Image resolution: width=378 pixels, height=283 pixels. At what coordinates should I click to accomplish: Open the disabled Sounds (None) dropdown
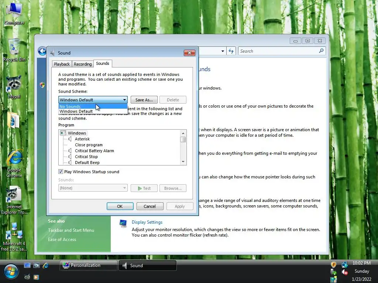[x=93, y=188]
